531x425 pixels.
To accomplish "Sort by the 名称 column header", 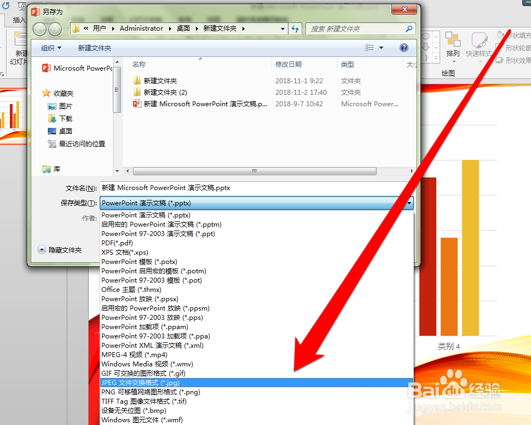I will click(x=139, y=64).
